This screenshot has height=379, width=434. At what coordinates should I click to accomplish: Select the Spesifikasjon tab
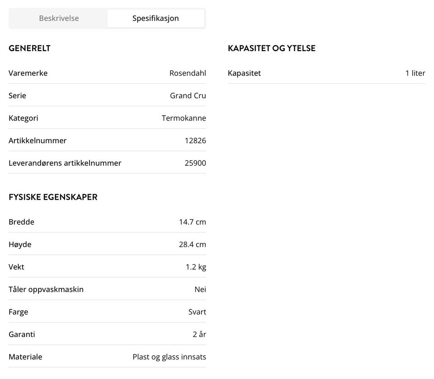pos(156,19)
